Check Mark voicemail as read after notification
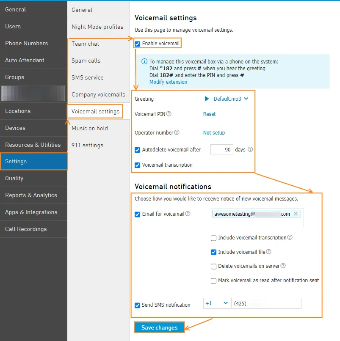Image resolution: width=340 pixels, height=341 pixels. click(213, 281)
